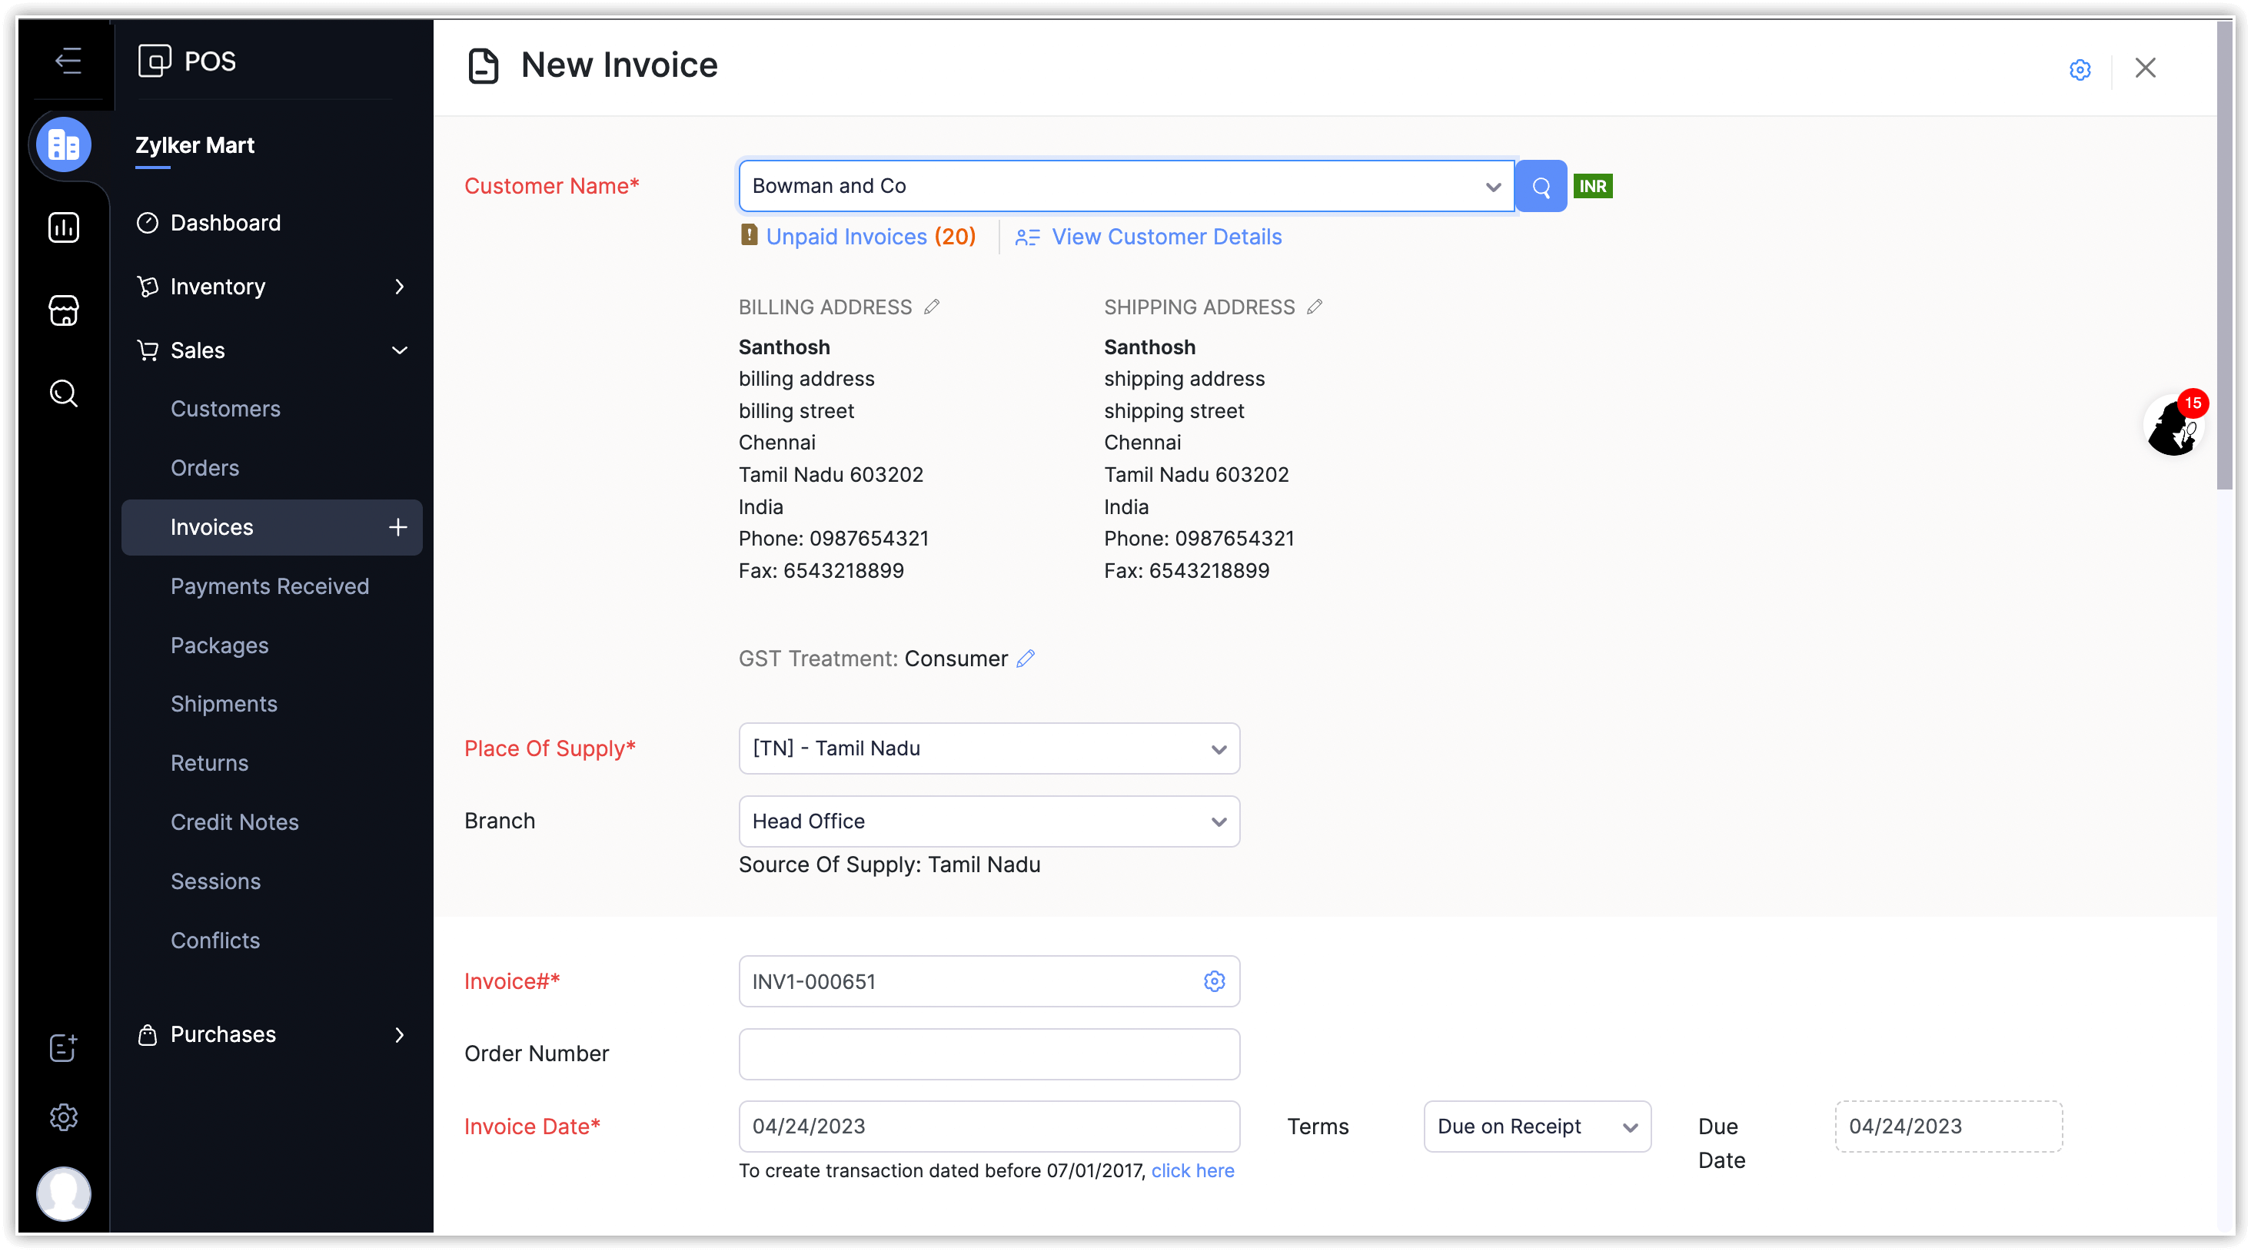The image size is (2251, 1251).
Task: Open the Customer Name dropdown
Action: click(x=1492, y=187)
